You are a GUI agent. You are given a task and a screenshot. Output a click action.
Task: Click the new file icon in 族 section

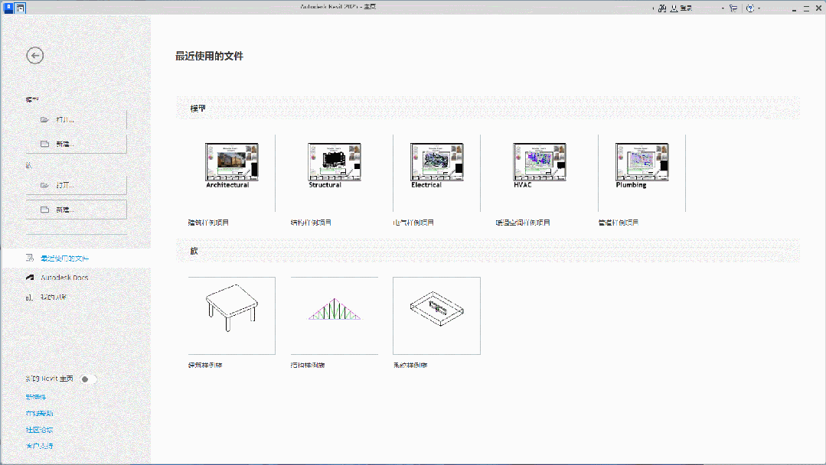pyautogui.click(x=44, y=210)
